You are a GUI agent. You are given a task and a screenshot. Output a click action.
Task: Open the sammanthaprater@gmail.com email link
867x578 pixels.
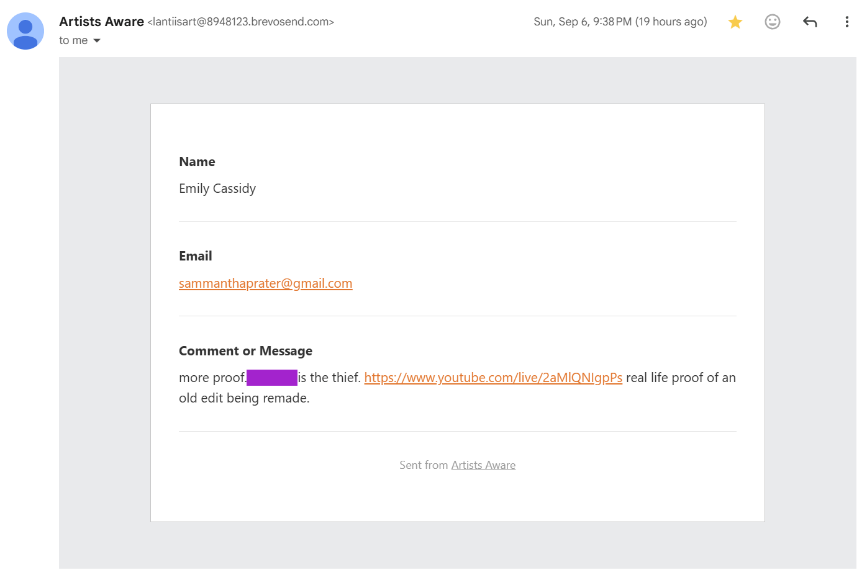point(266,283)
